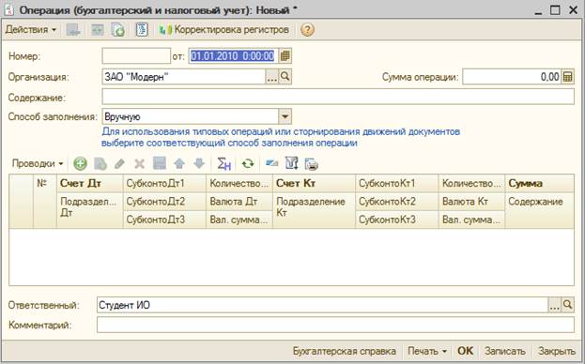This screenshot has height=364, width=585.
Task: Click Корректировка регистров toolbar button
Action: (x=224, y=30)
